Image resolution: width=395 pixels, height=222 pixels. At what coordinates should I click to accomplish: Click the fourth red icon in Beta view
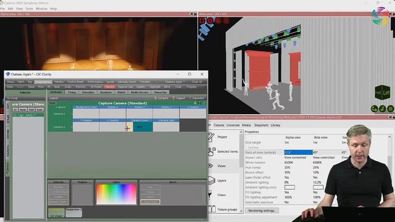227,20
